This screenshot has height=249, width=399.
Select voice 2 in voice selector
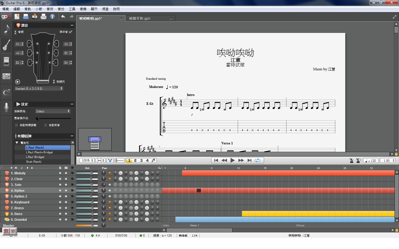point(135,160)
